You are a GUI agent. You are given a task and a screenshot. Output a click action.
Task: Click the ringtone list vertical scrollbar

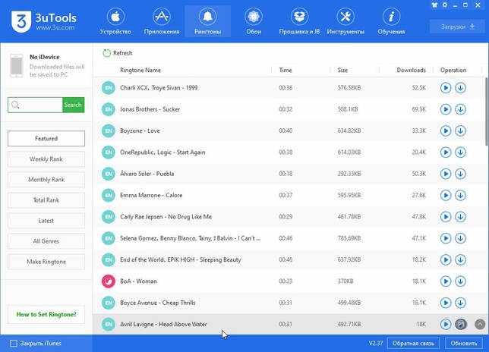point(487,111)
